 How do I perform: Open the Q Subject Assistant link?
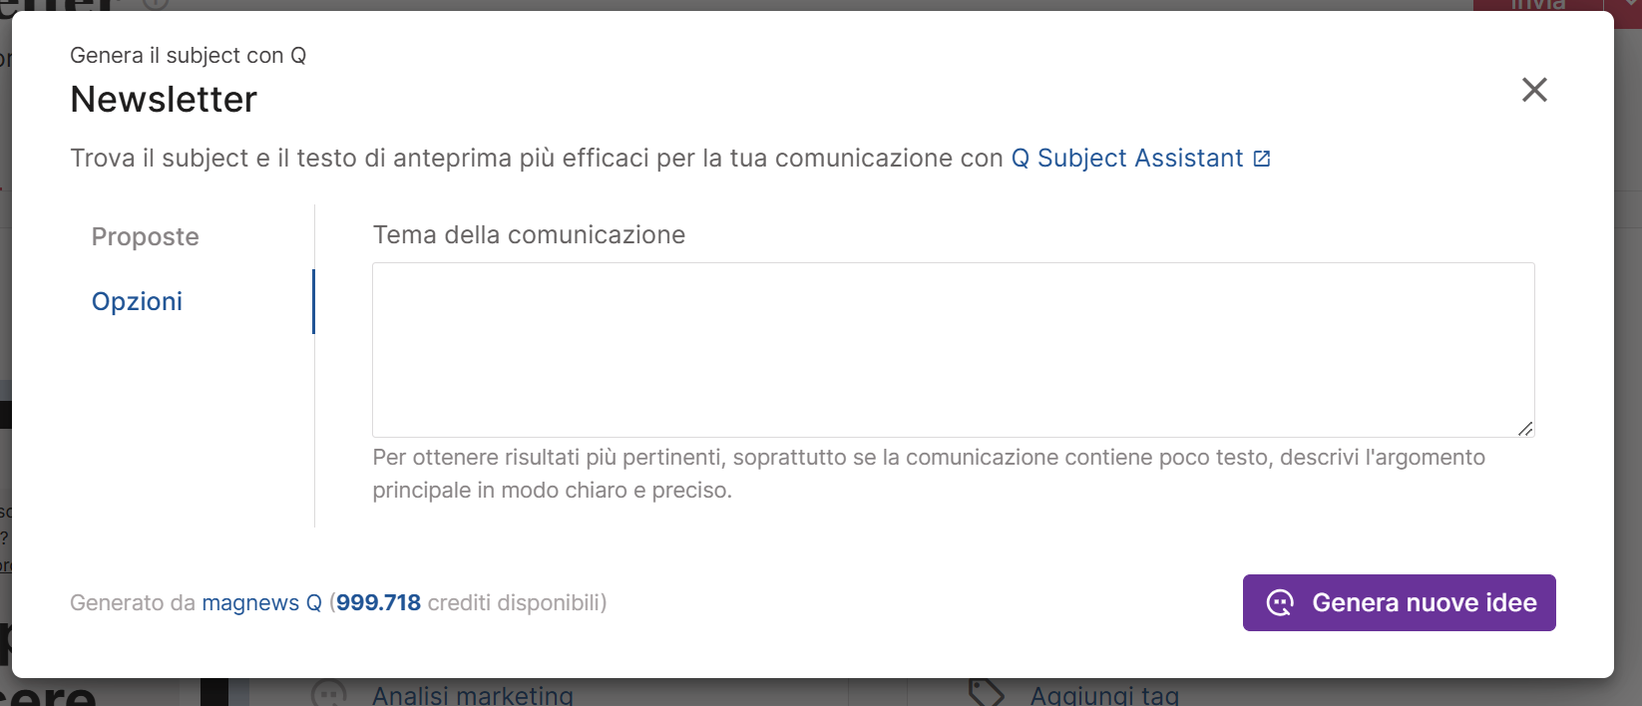coord(1127,159)
